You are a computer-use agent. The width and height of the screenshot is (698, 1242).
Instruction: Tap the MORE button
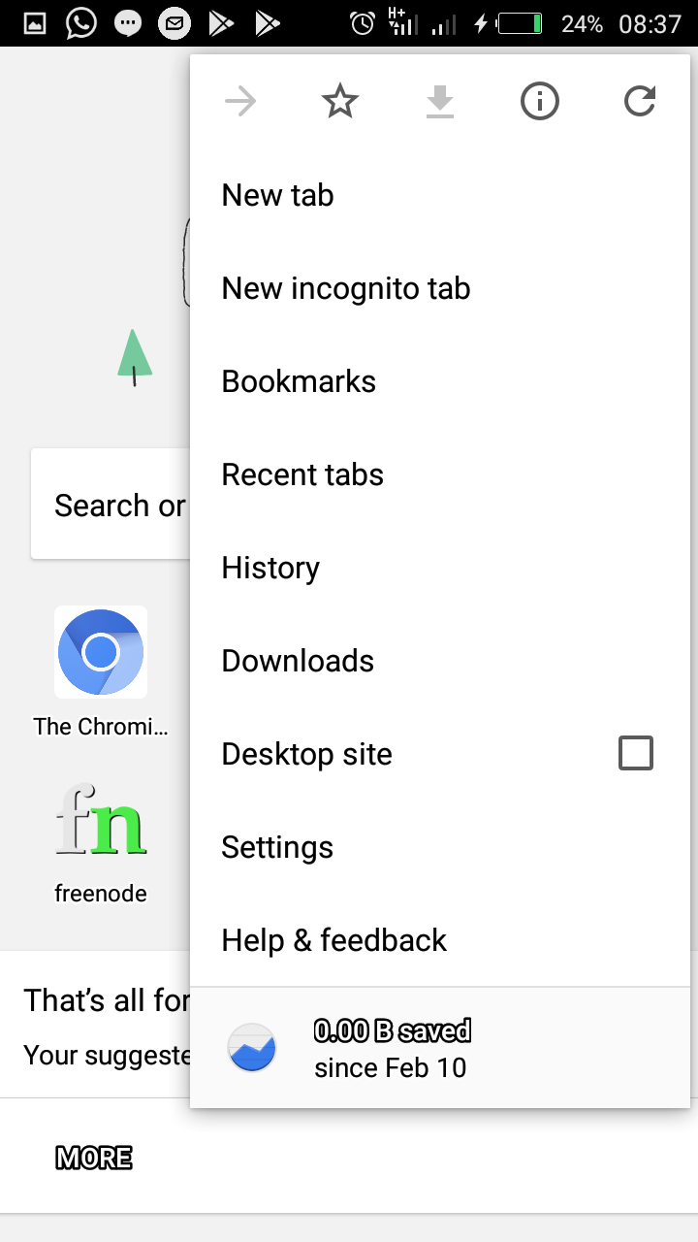[x=94, y=1158]
